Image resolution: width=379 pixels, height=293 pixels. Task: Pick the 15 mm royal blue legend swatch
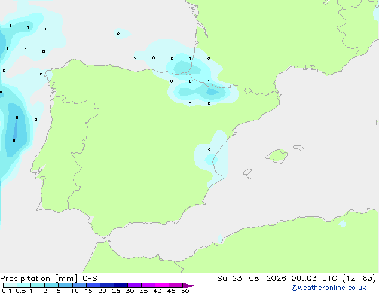pos(93,285)
